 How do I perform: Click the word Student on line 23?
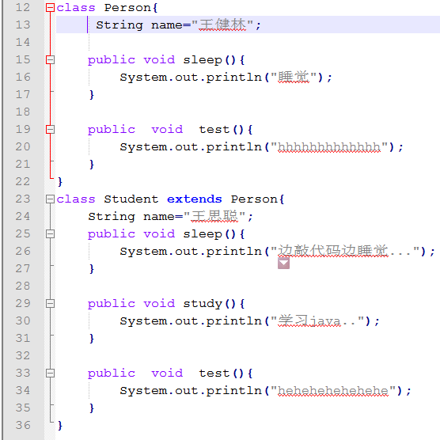[131, 199]
